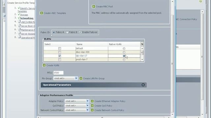This screenshot has height=118, width=211.
Task: Click the Create MAC Pool link
Action: tap(104, 7)
